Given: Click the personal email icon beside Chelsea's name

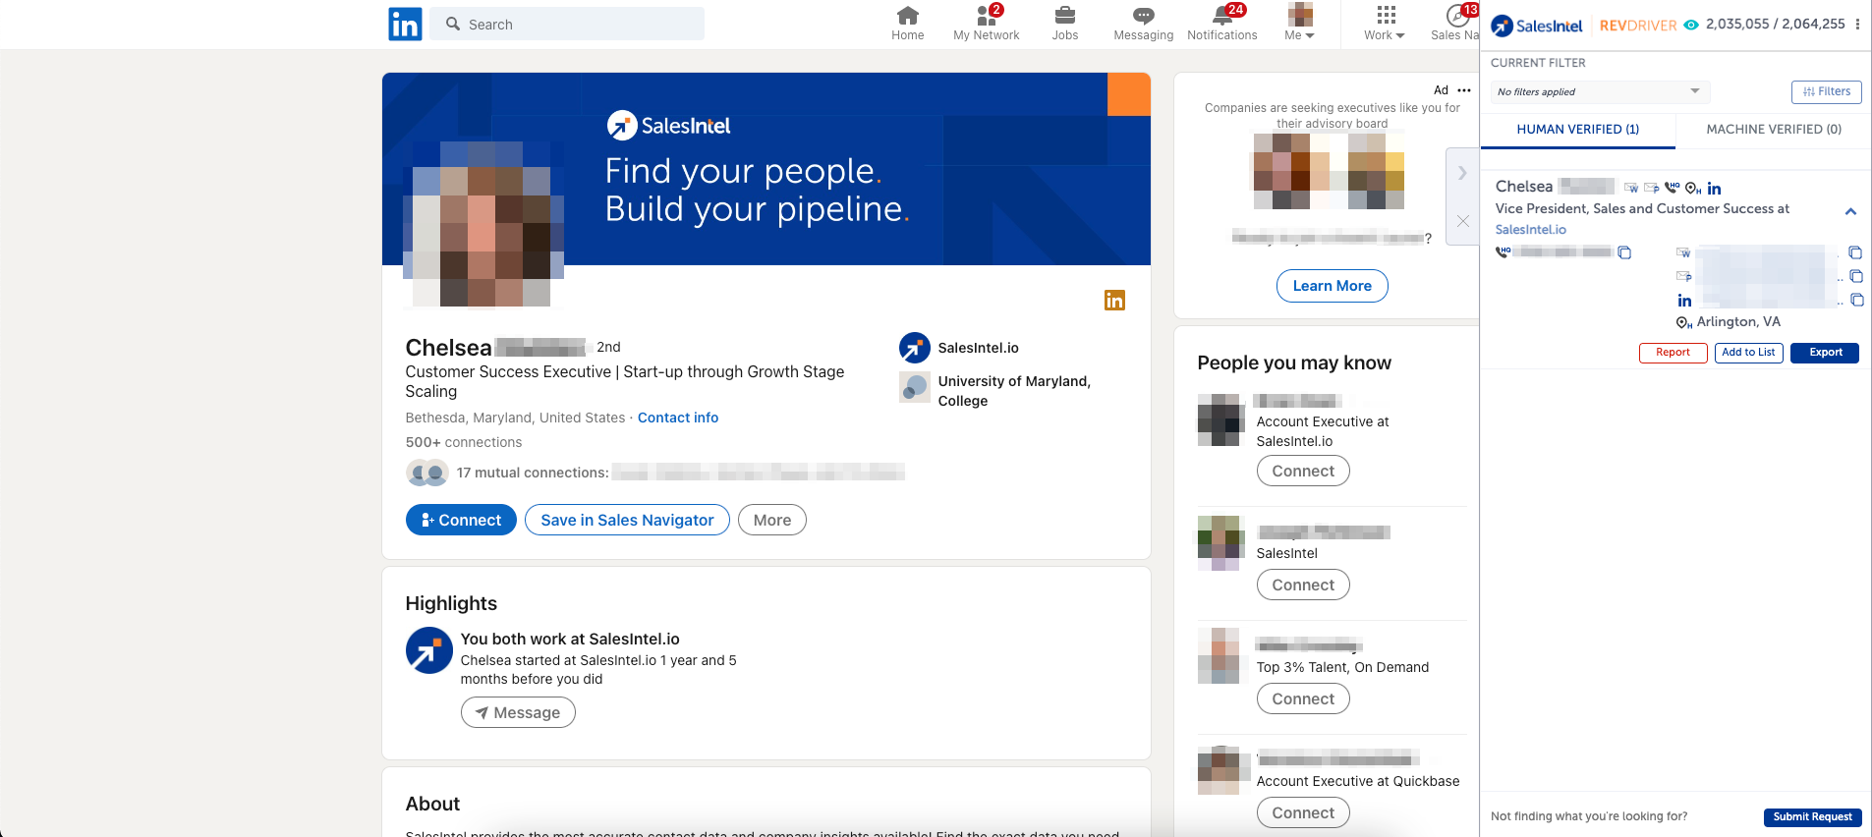Looking at the screenshot, I should [x=1651, y=188].
